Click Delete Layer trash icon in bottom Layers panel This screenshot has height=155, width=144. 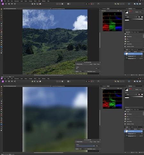(143, 152)
